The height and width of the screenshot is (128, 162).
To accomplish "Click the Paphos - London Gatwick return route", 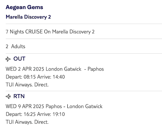I will (x=74, y=106).
